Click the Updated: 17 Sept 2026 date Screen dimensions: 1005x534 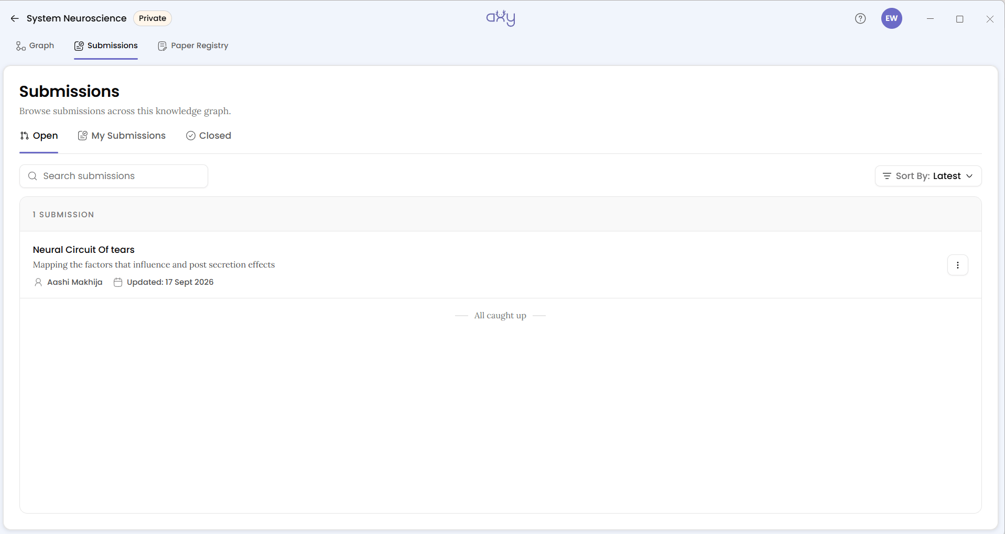(170, 282)
